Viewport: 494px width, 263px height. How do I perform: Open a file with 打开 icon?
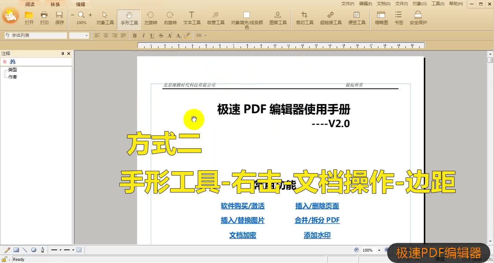point(29,18)
